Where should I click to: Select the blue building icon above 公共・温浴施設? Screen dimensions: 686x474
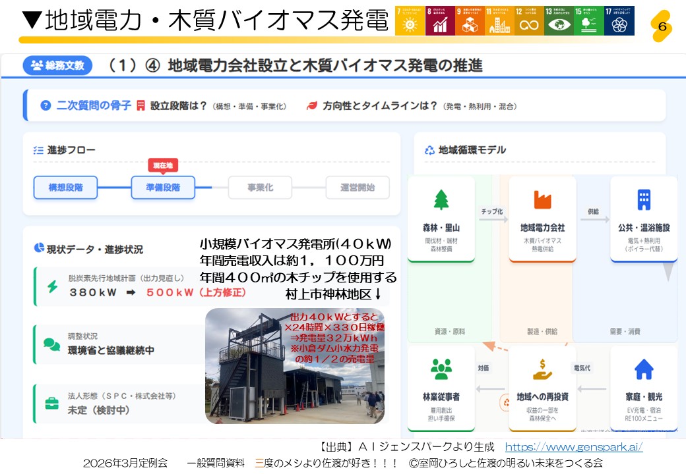pos(644,199)
